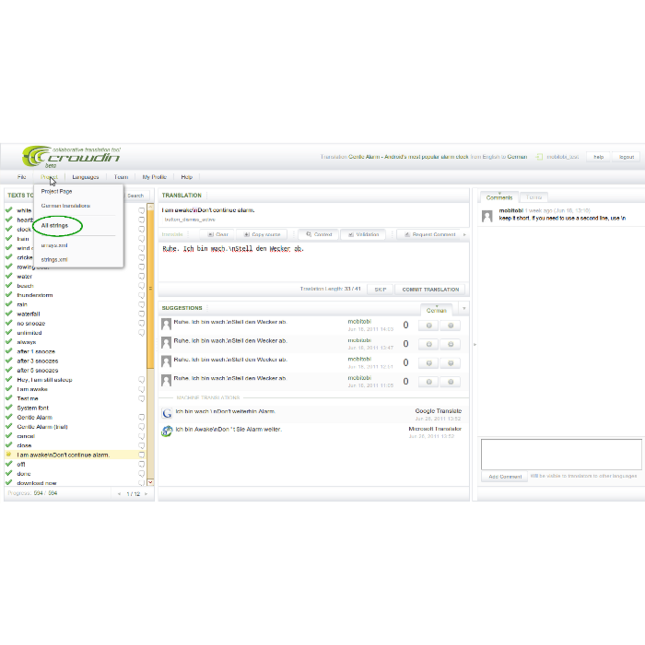The height and width of the screenshot is (645, 645).
Task: Click the Microsoft Translator suggestion icon
Action: (167, 431)
